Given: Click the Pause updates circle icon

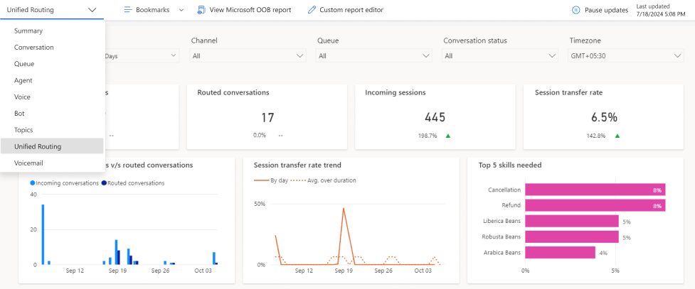Looking at the screenshot, I should click(575, 10).
